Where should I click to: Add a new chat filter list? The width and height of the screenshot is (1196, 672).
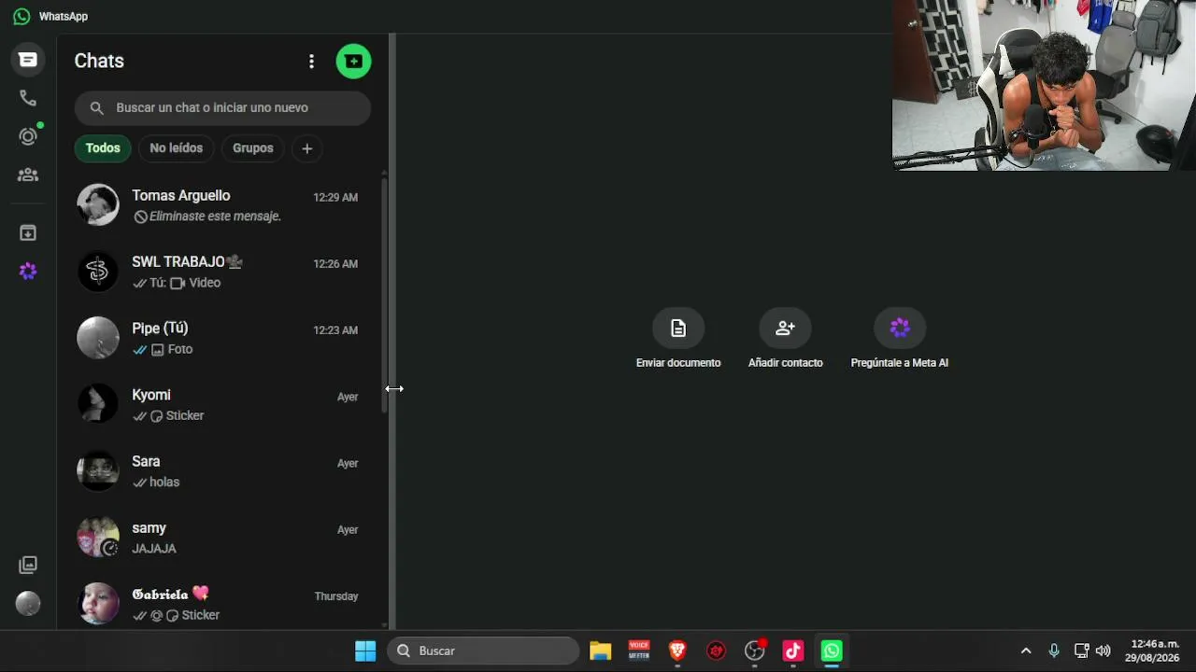click(306, 148)
